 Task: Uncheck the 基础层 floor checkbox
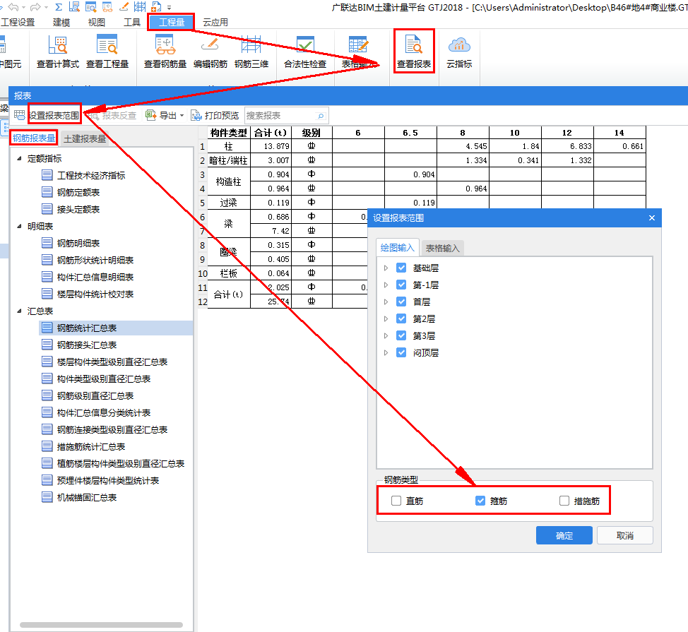pyautogui.click(x=401, y=268)
